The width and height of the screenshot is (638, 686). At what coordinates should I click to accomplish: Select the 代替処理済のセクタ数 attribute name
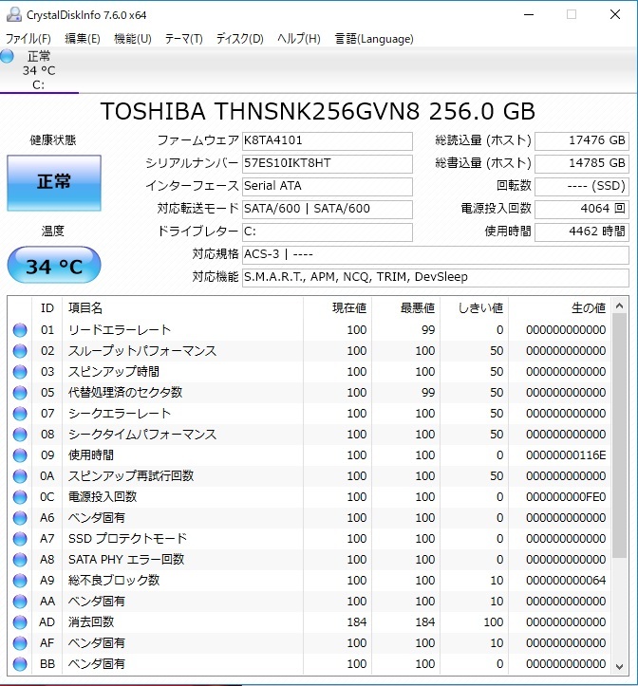(125, 393)
